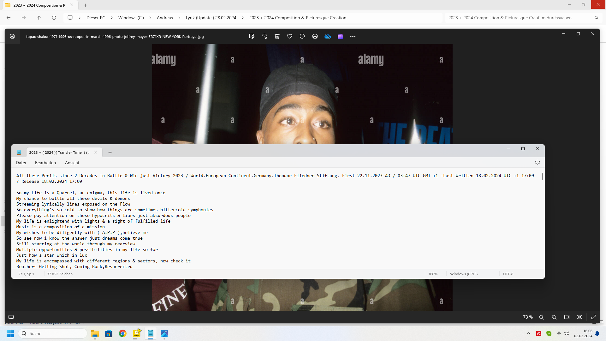Click the PC monitor icon in address bar

[70, 18]
